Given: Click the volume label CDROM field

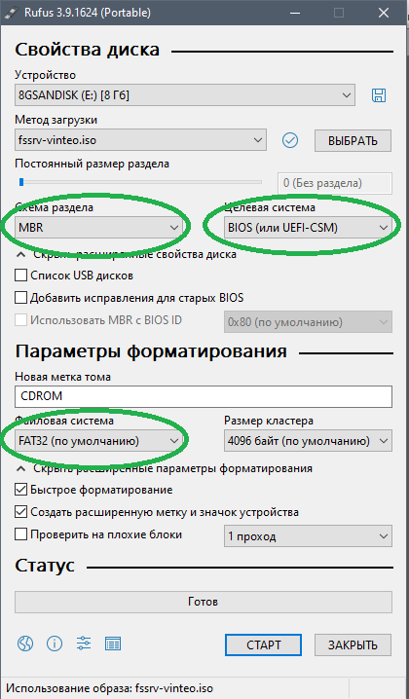Looking at the screenshot, I should coord(204,396).
